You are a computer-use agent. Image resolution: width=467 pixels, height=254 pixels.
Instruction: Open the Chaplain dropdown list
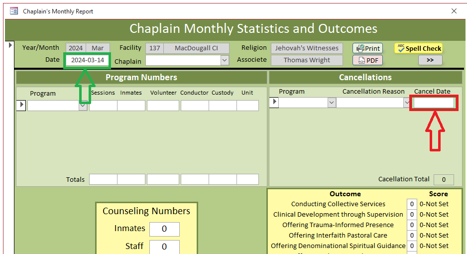225,60
